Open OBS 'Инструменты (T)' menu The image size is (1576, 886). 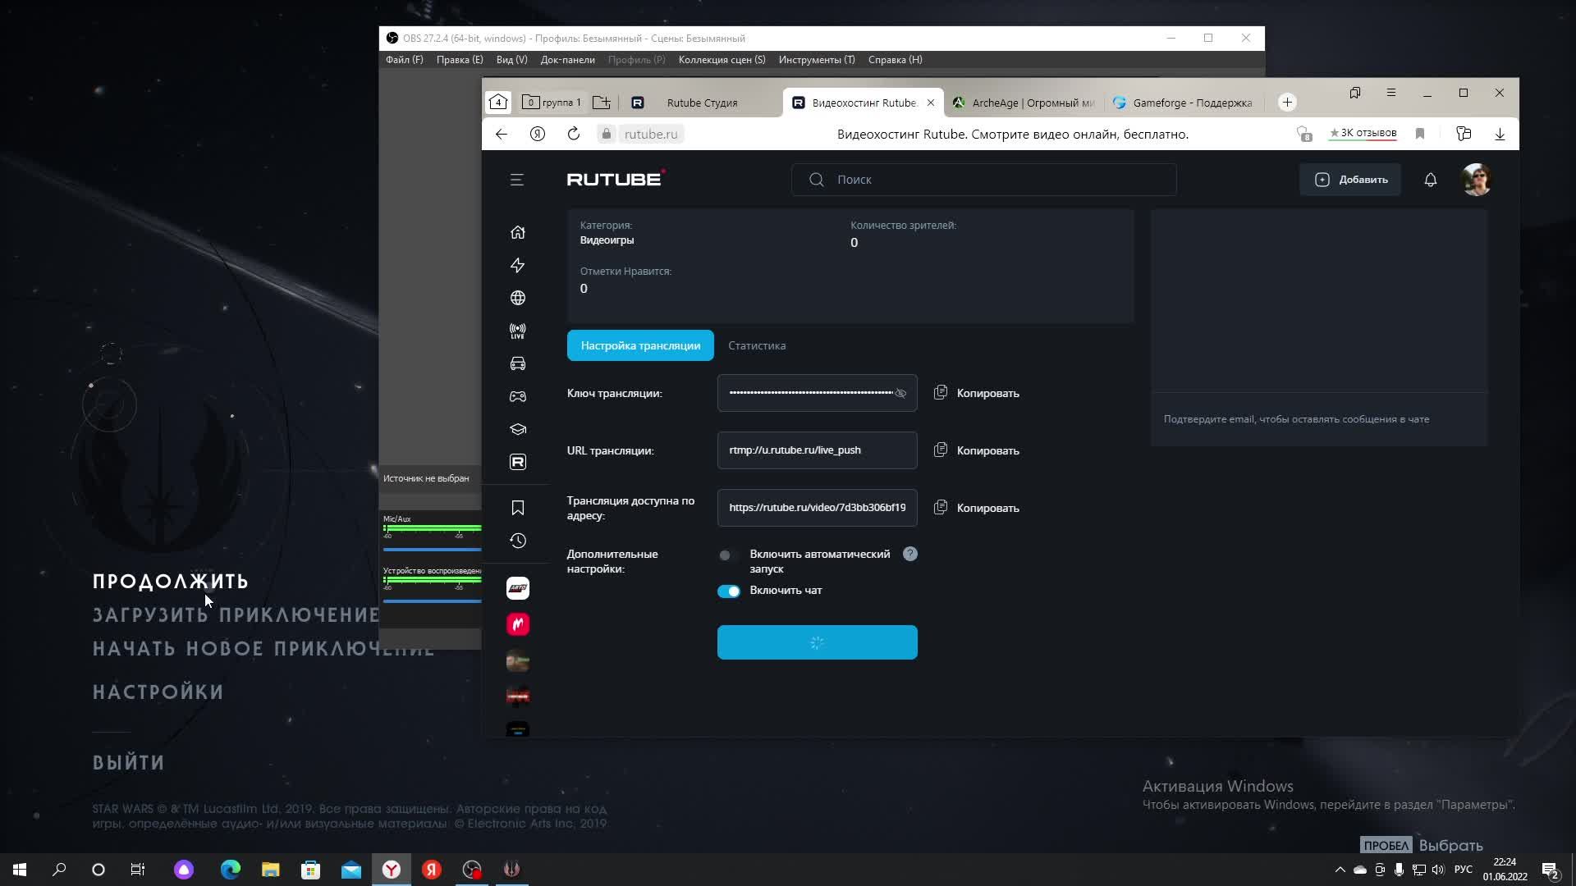click(x=816, y=60)
